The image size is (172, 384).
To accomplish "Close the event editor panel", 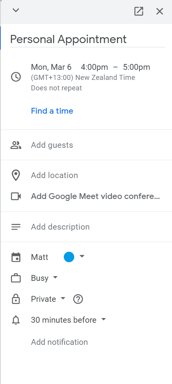I will point(160,11).
